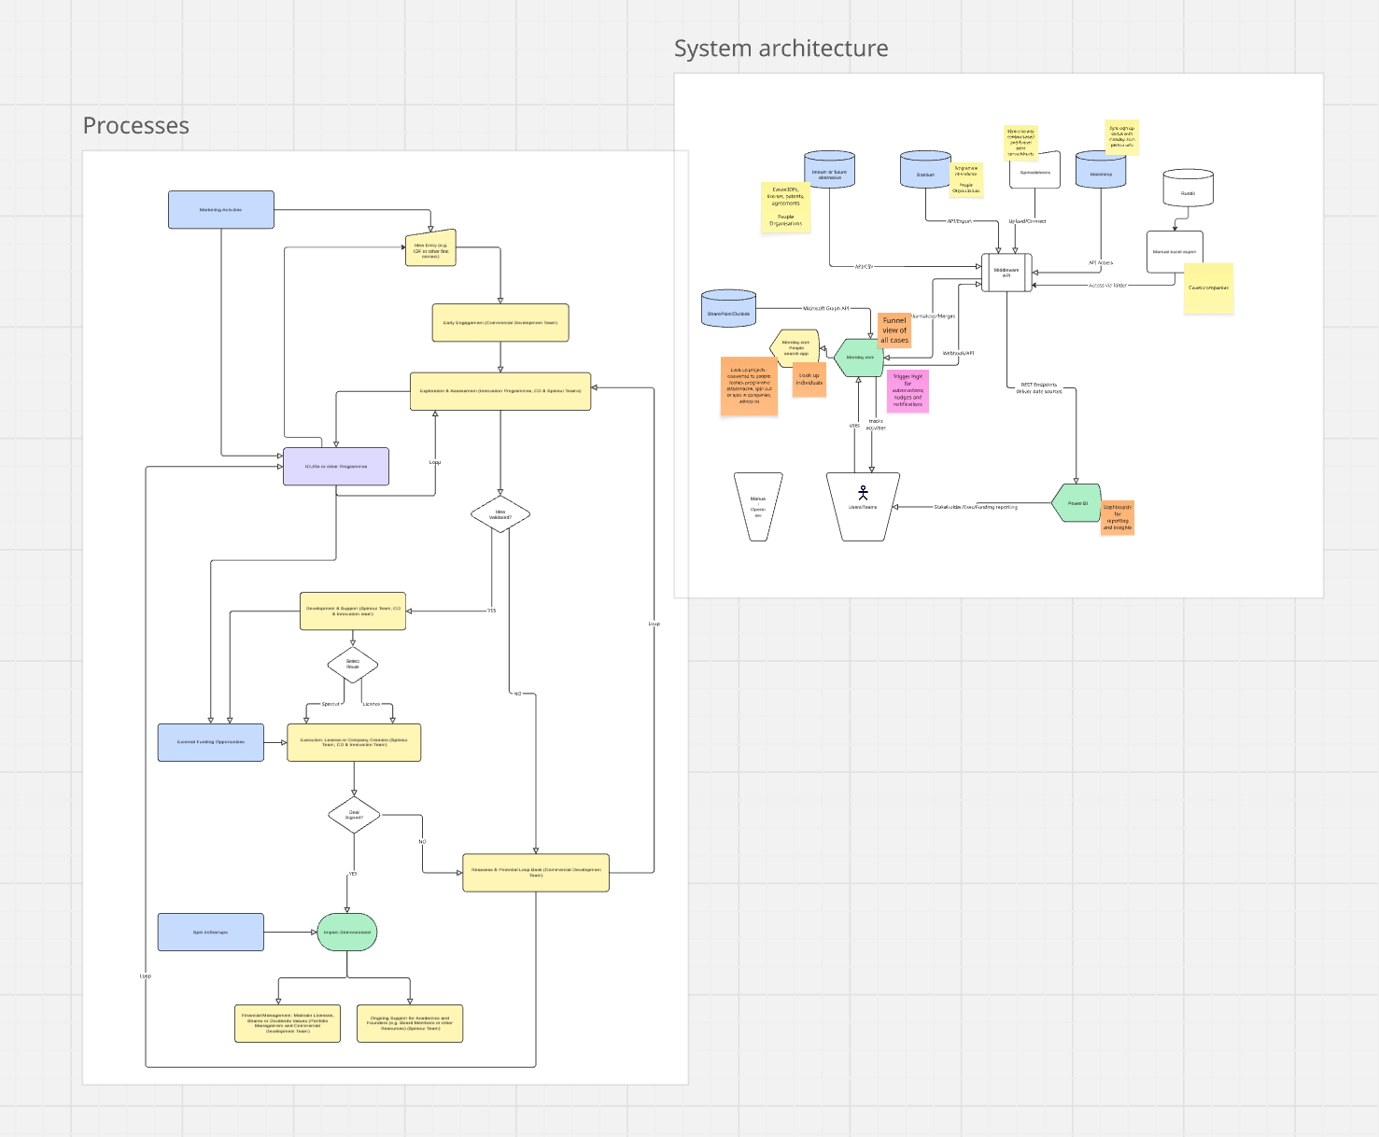Select the Spreadsheets document shape
This screenshot has height=1137, width=1379.
click(1034, 170)
